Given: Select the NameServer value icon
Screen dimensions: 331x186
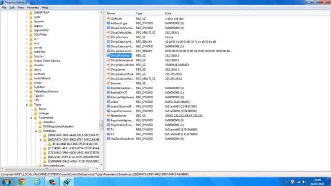Looking at the screenshot, I should (x=108, y=116).
